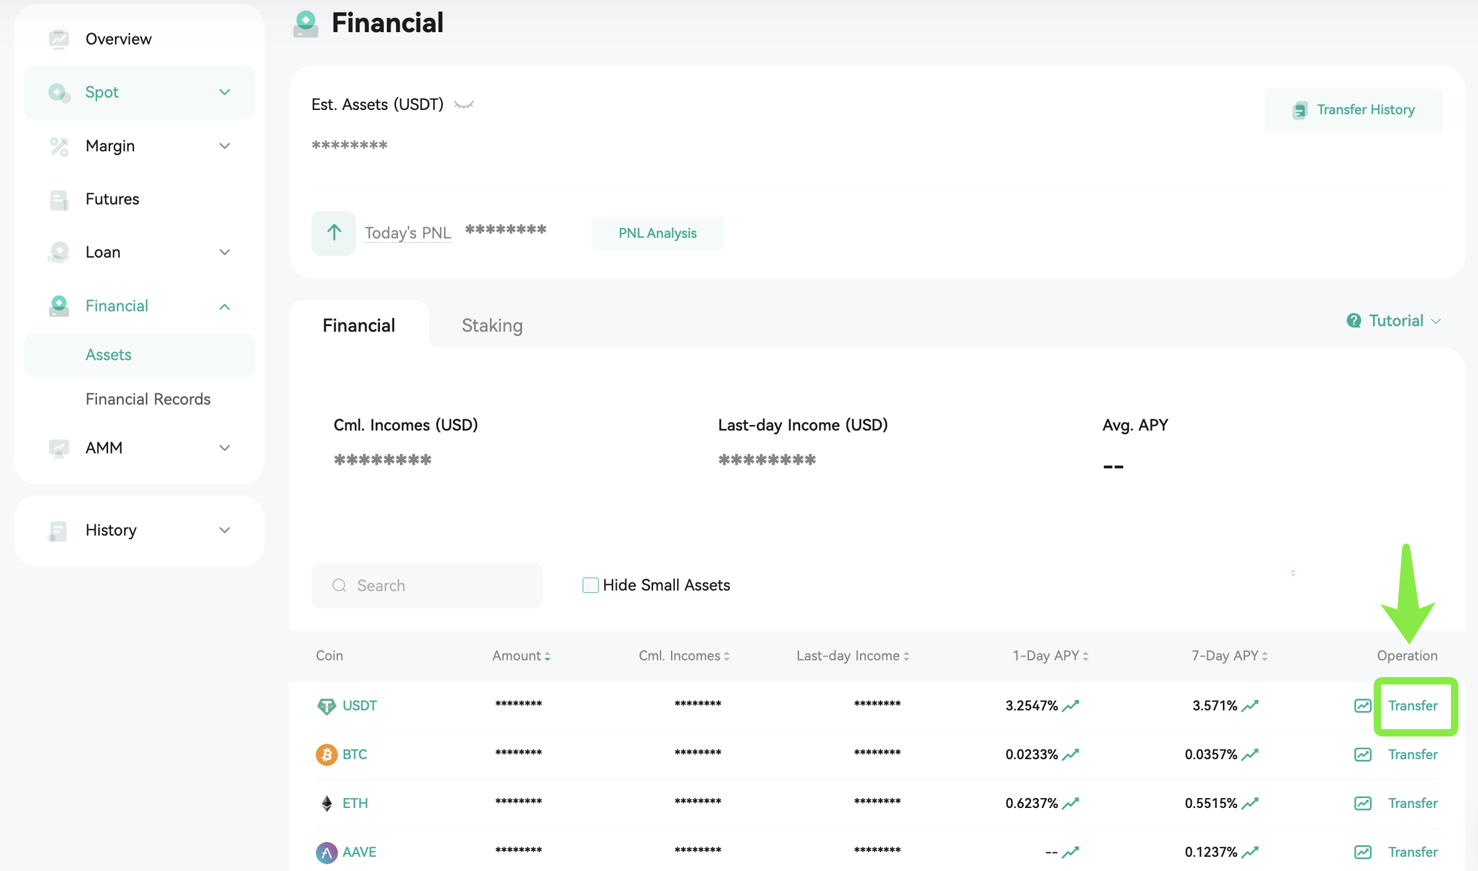Sort table by 1-Day APY

tap(1050, 655)
